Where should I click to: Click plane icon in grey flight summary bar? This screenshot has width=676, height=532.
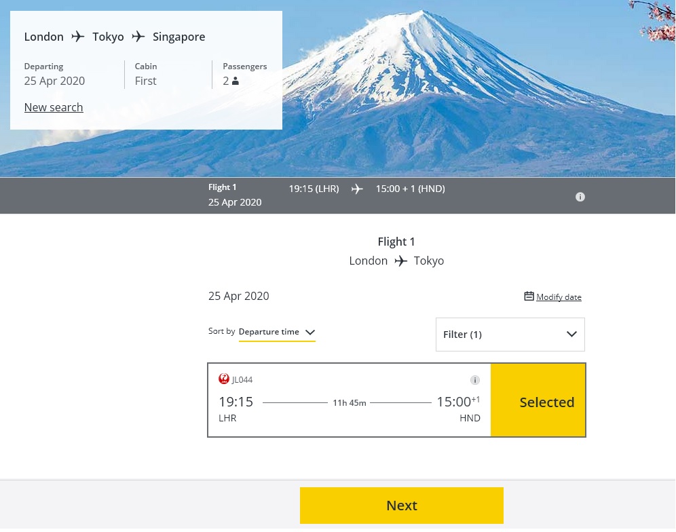[357, 189]
